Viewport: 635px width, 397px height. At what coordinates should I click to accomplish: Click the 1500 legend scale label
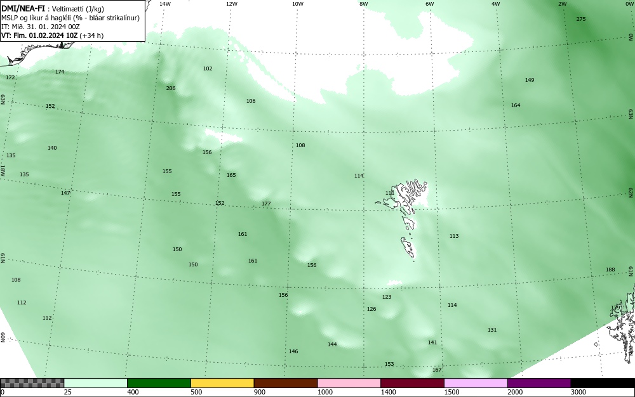tap(452, 392)
